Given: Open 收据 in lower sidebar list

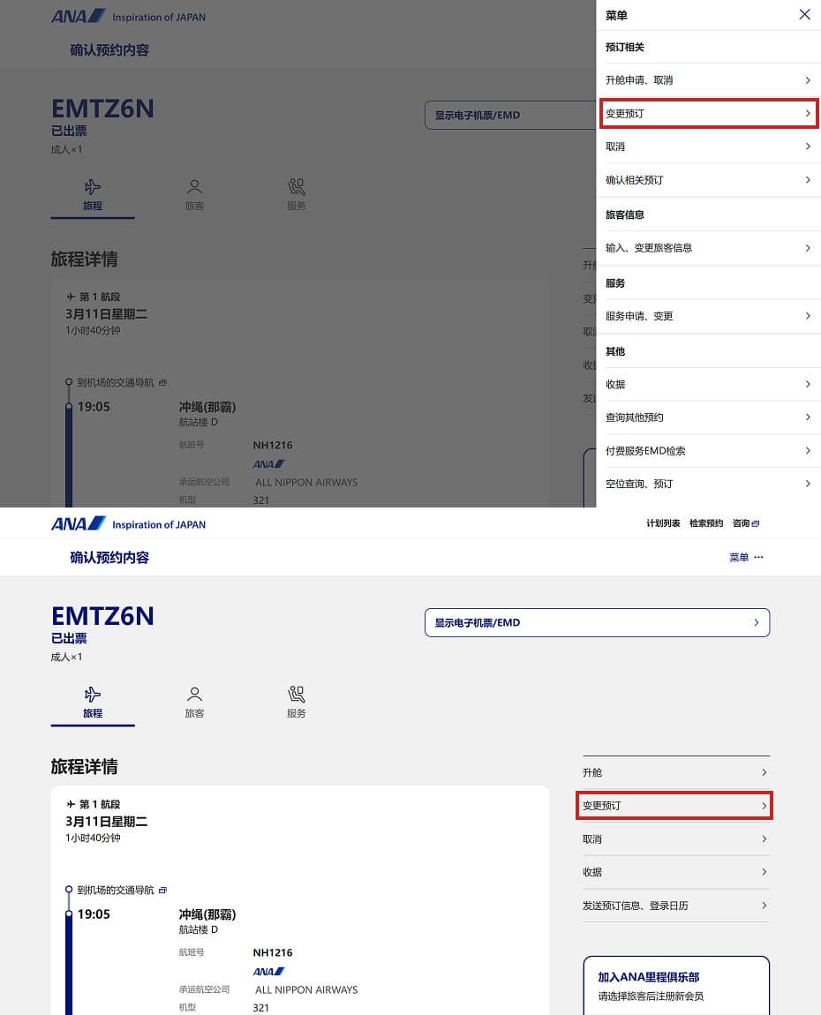Looking at the screenshot, I should [676, 872].
